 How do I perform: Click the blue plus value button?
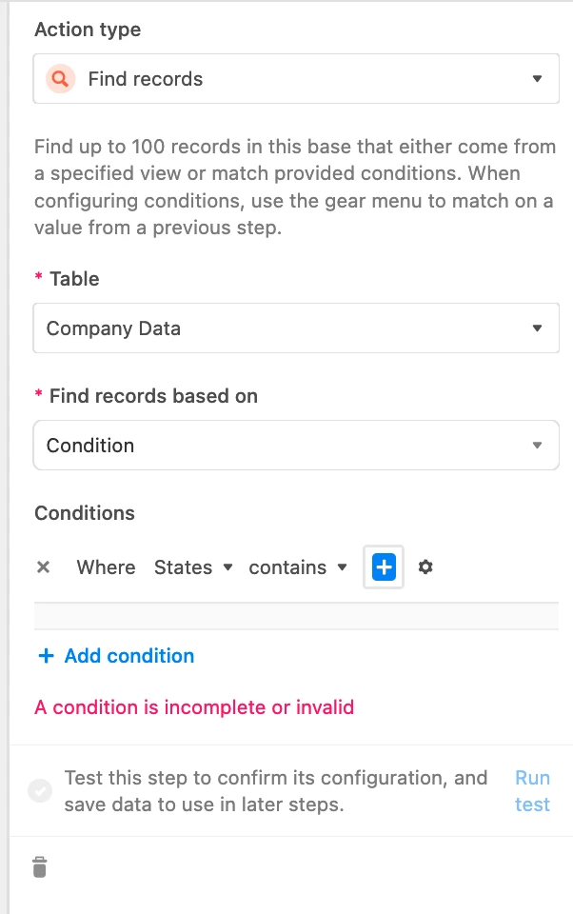[384, 567]
